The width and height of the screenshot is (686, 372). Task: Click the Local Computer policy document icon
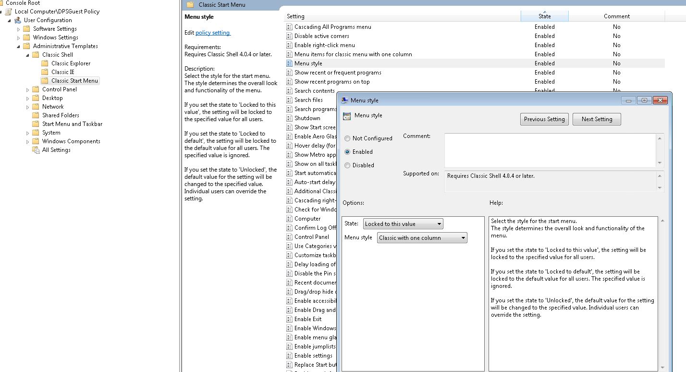click(x=9, y=12)
